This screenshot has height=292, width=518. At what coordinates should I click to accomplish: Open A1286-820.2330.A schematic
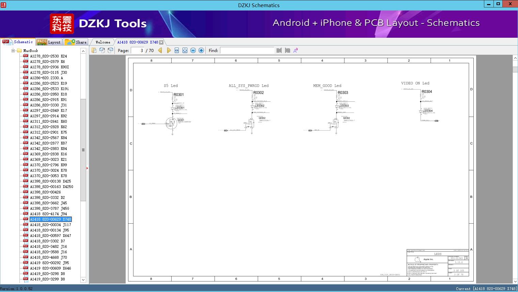pyautogui.click(x=46, y=78)
